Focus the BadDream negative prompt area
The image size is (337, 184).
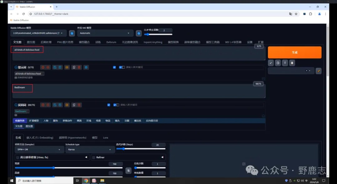(x=139, y=91)
